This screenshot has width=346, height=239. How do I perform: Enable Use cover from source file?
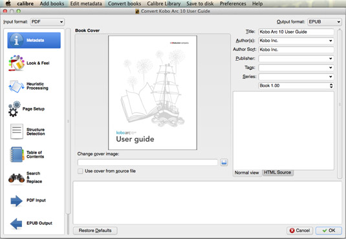80,171
